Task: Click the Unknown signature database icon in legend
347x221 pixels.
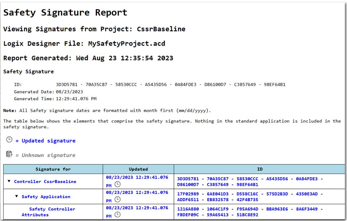Action: (x=9, y=154)
